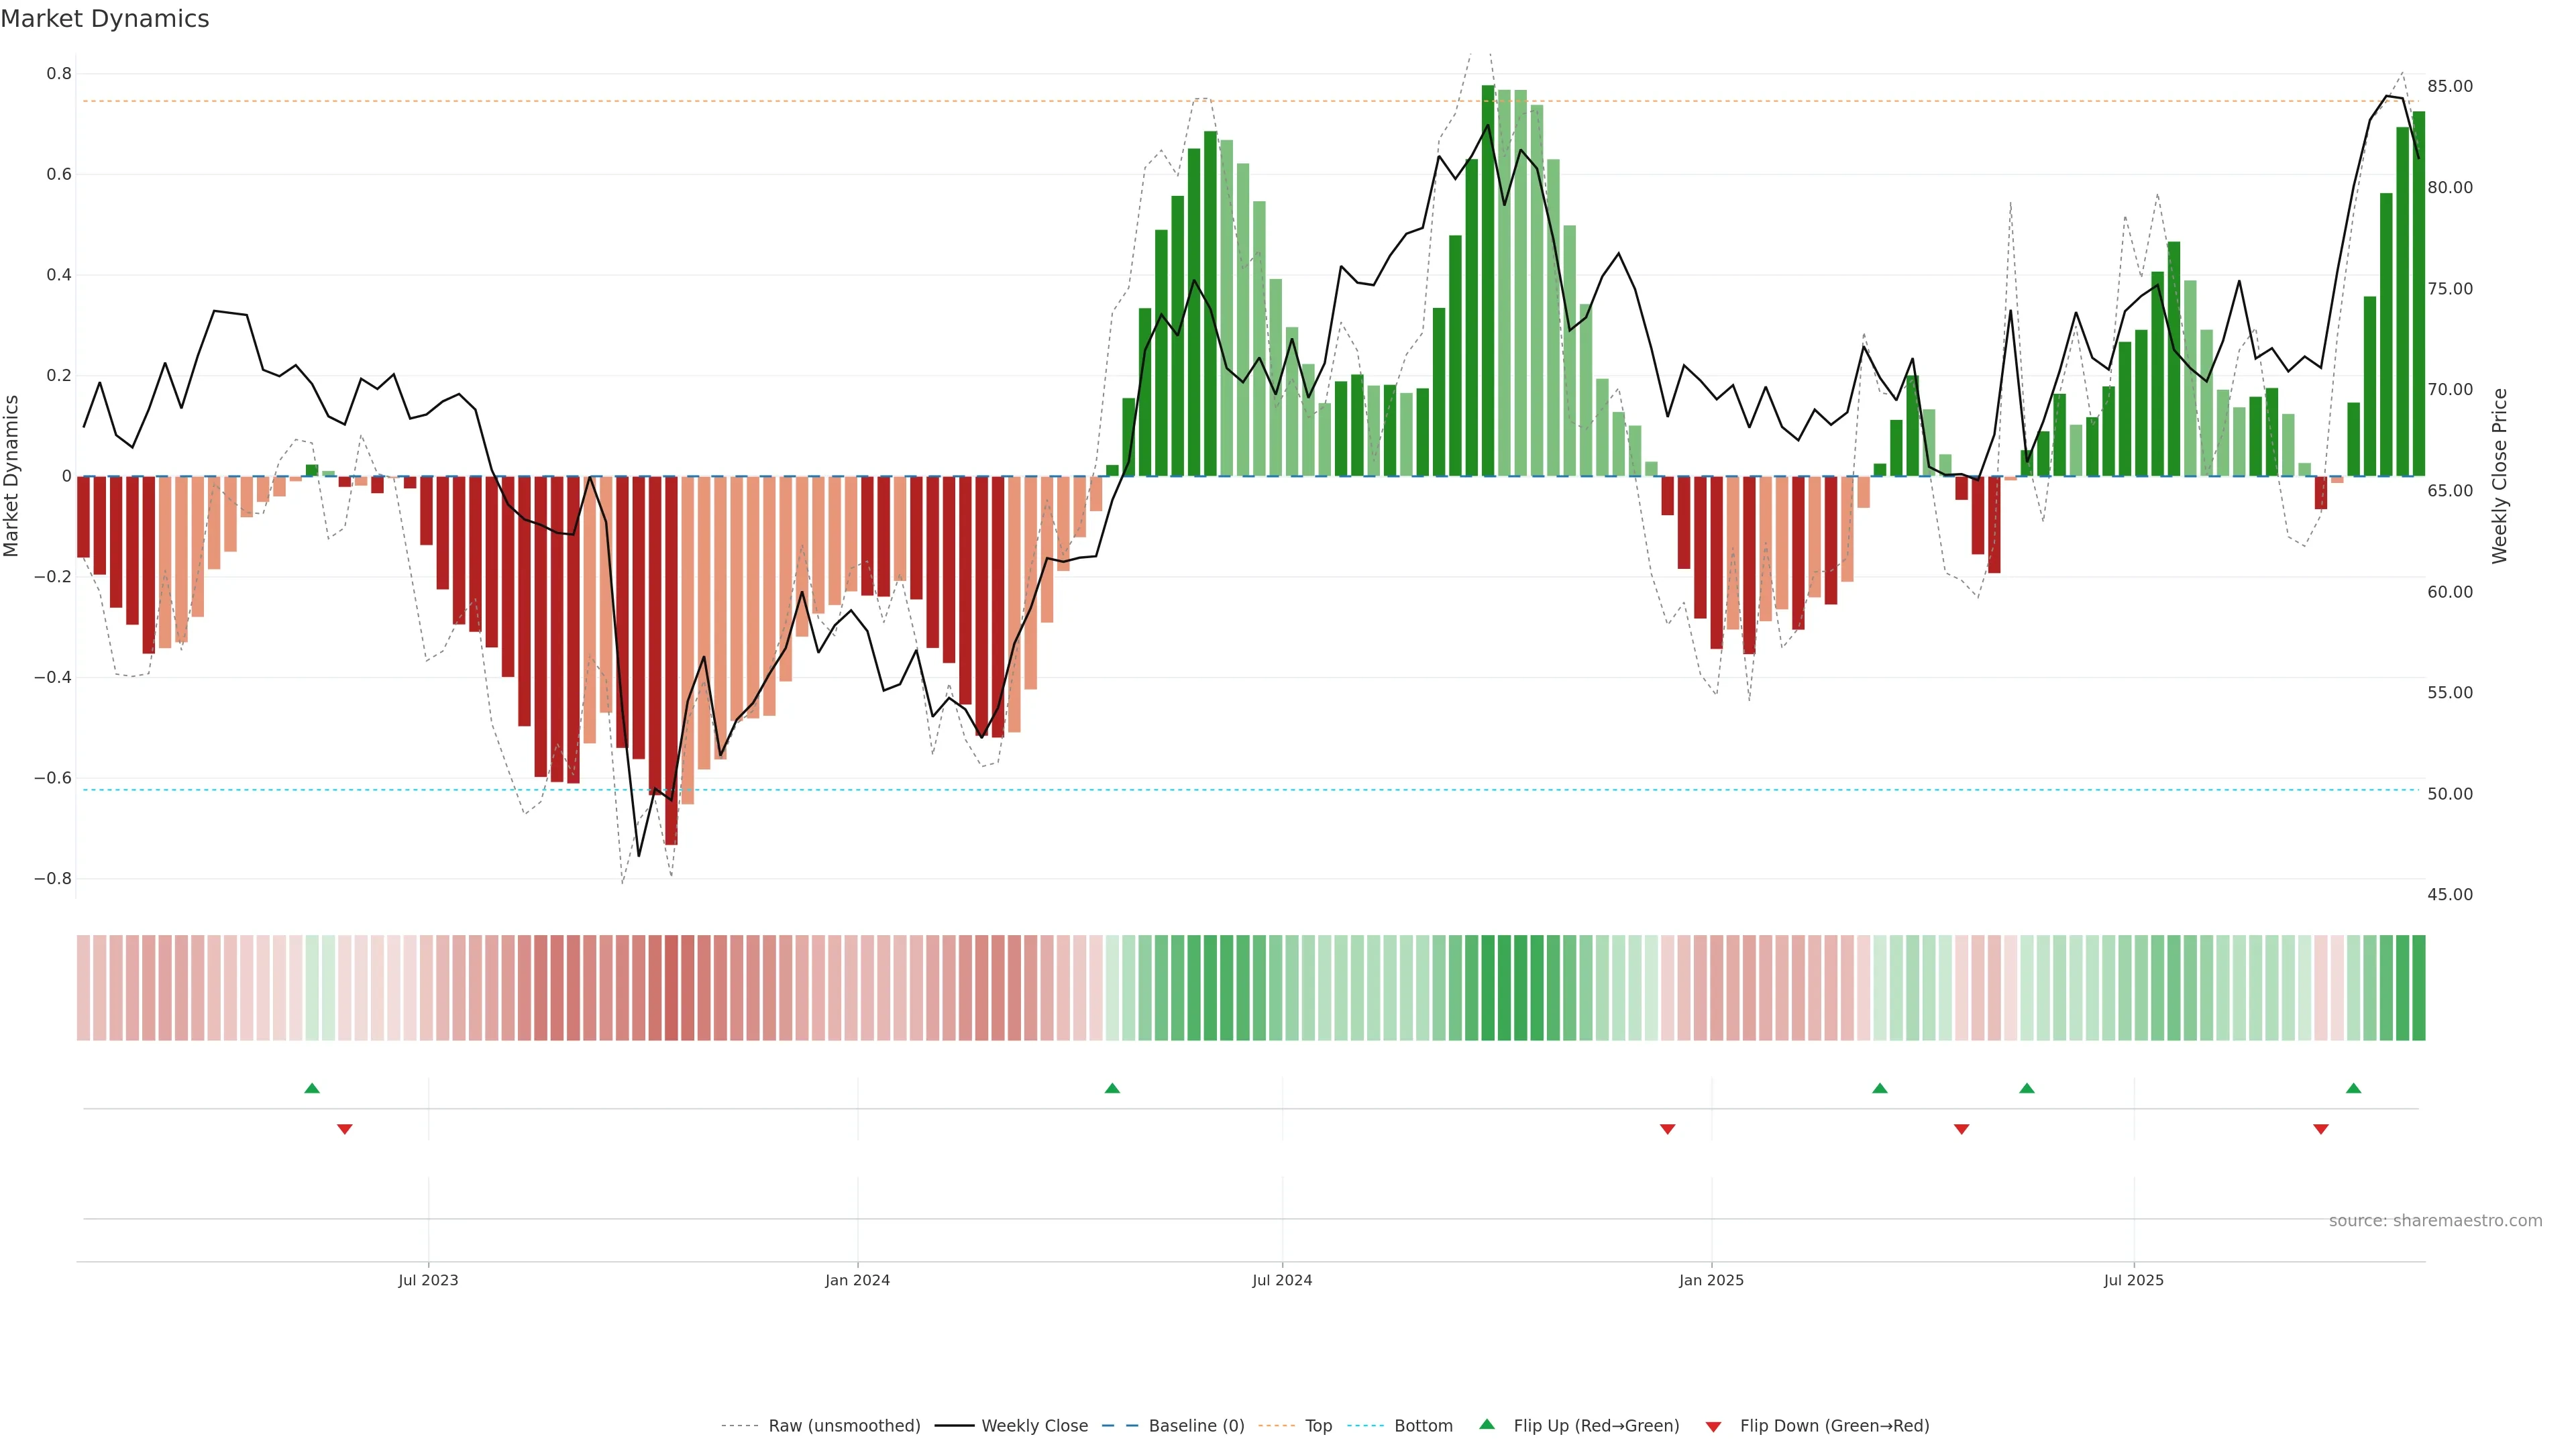
Task: Click the last red Flip Down triangle
Action: [x=2321, y=1129]
